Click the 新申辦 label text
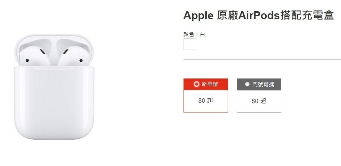The image size is (341, 166). click(210, 84)
